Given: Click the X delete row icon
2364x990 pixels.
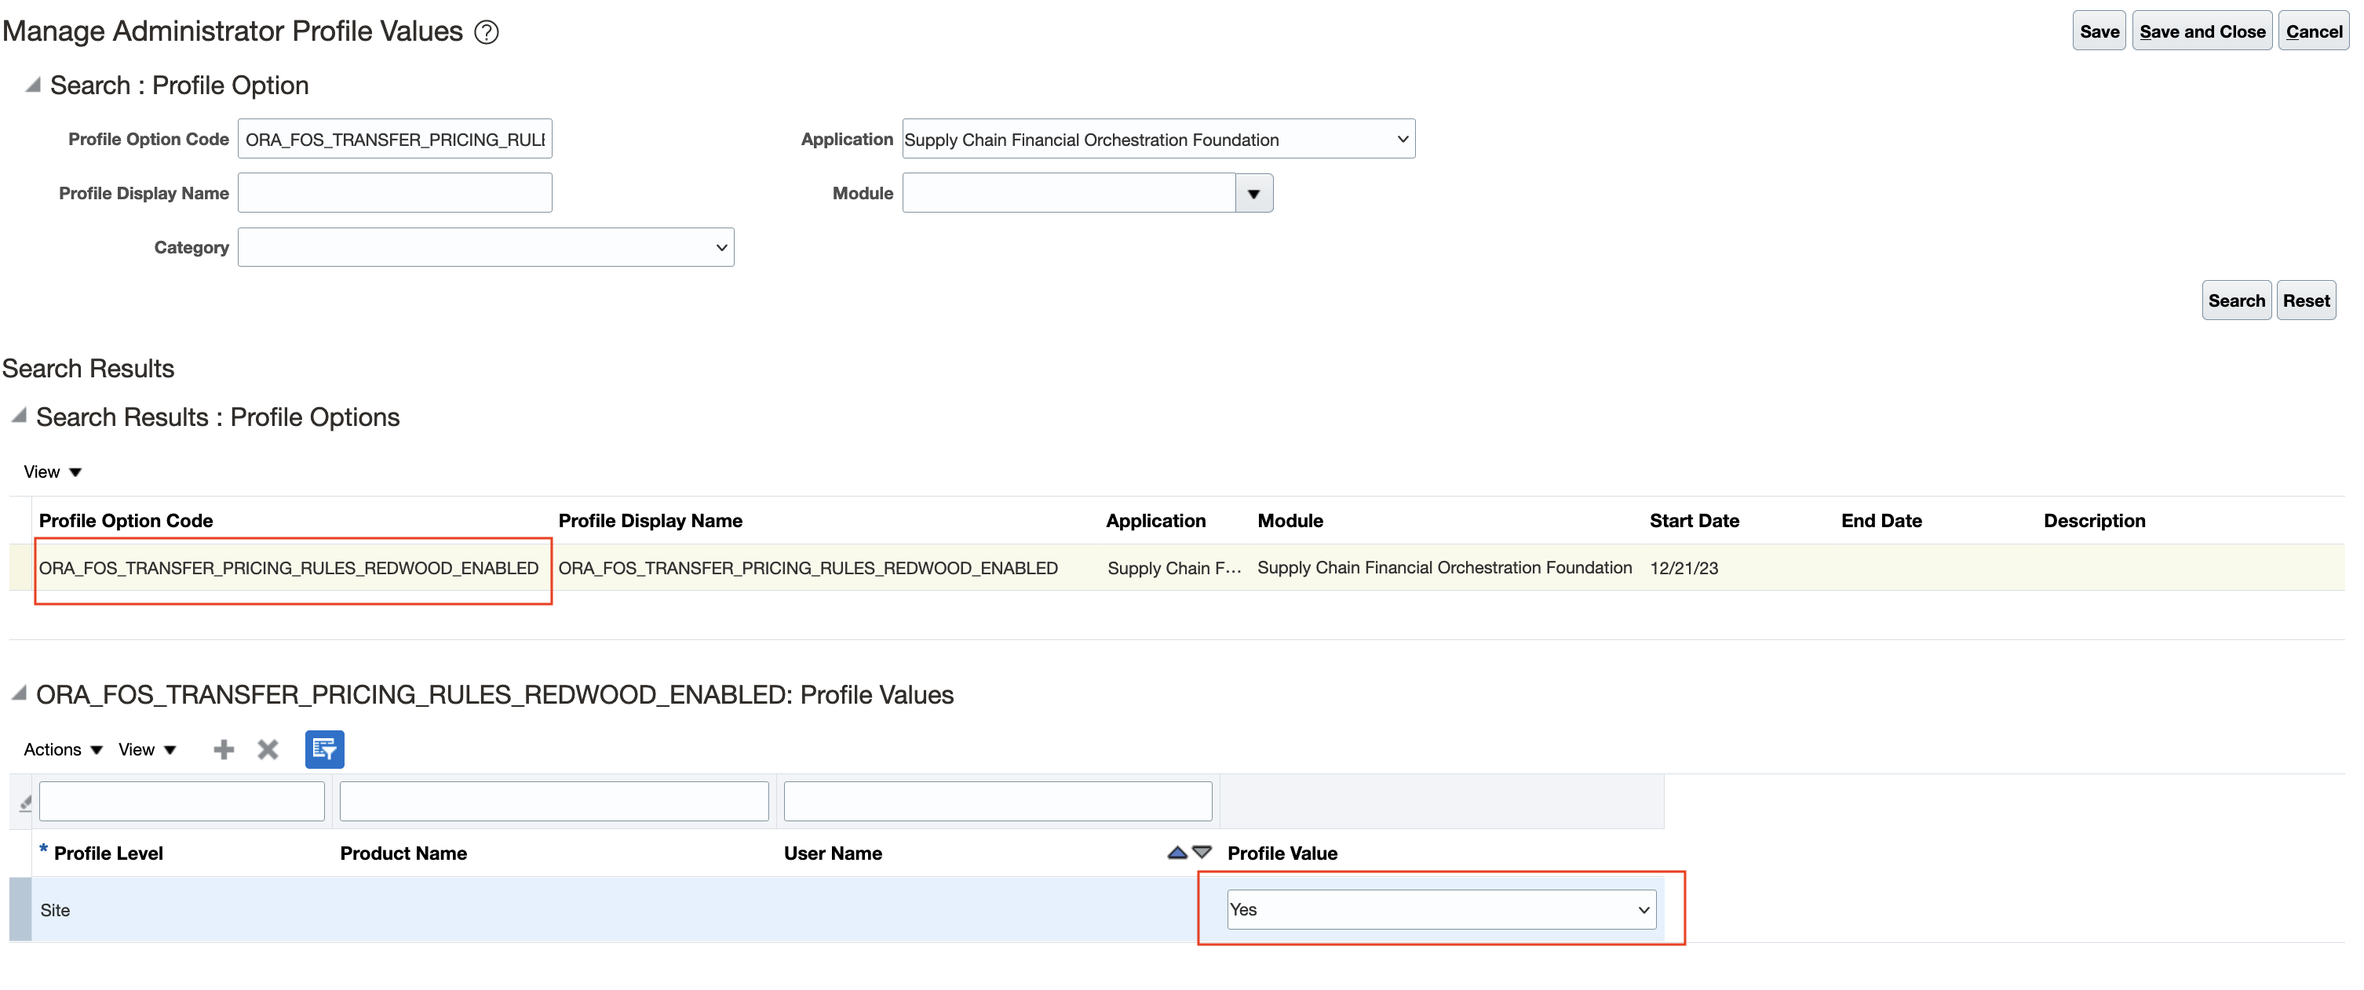Looking at the screenshot, I should [x=267, y=750].
